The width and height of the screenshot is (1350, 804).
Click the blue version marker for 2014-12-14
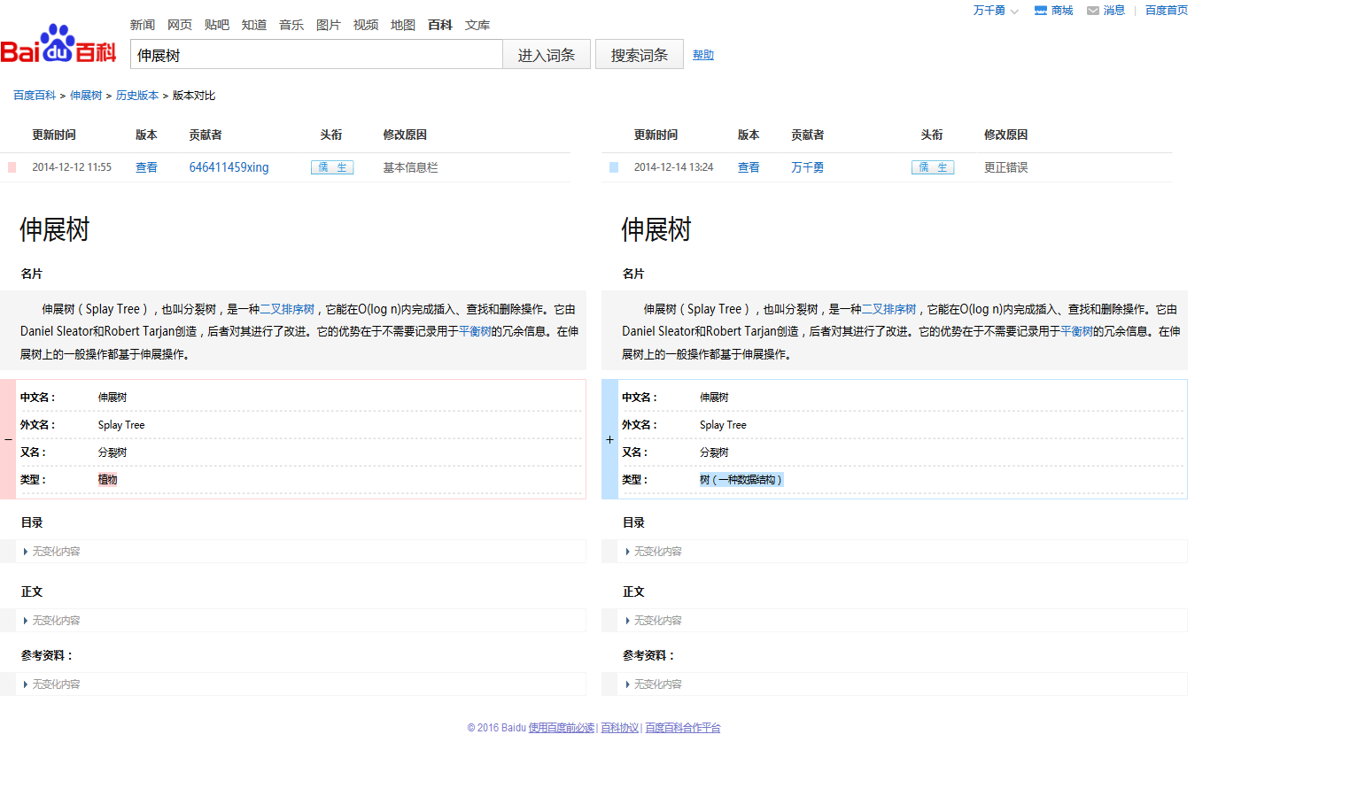coord(614,167)
